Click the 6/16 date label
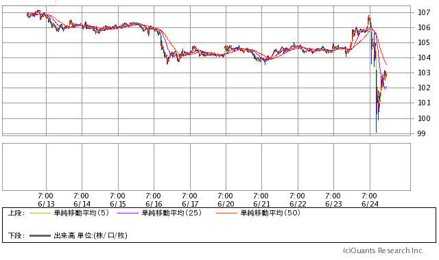The height and width of the screenshot is (260, 439). 154,204
